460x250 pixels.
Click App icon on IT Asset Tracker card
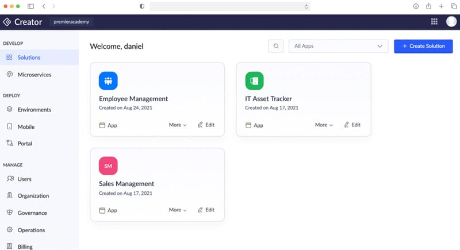click(248, 125)
